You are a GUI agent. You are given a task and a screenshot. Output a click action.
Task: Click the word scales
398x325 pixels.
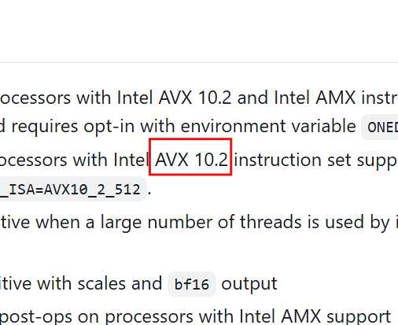(x=101, y=283)
